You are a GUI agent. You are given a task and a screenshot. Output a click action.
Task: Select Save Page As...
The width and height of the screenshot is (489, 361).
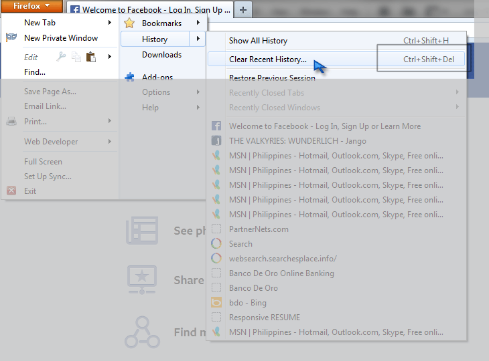coord(50,92)
